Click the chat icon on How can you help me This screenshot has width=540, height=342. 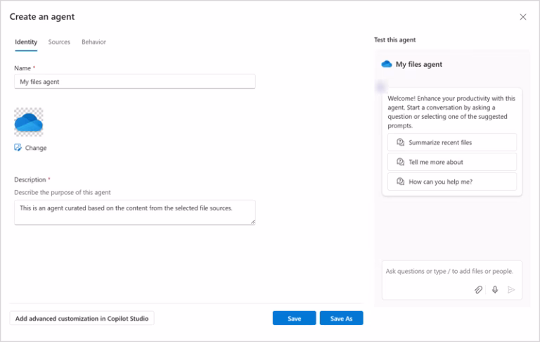click(x=400, y=182)
